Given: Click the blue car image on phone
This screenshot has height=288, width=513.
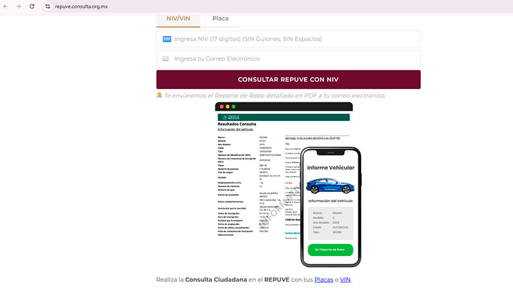Looking at the screenshot, I should [x=330, y=186].
